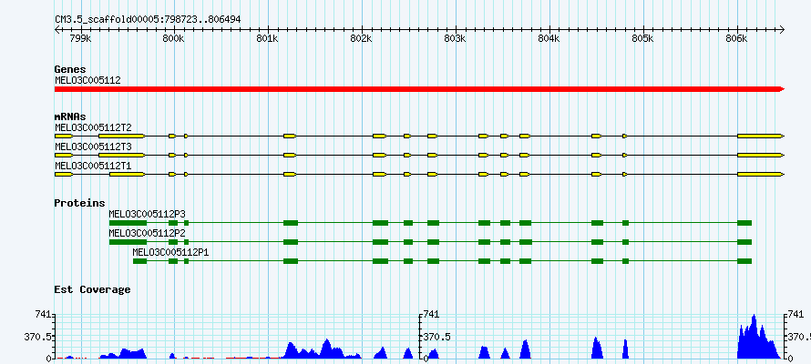811x364 pixels.
Task: Select the 801k position on the ruler
Action: point(267,39)
